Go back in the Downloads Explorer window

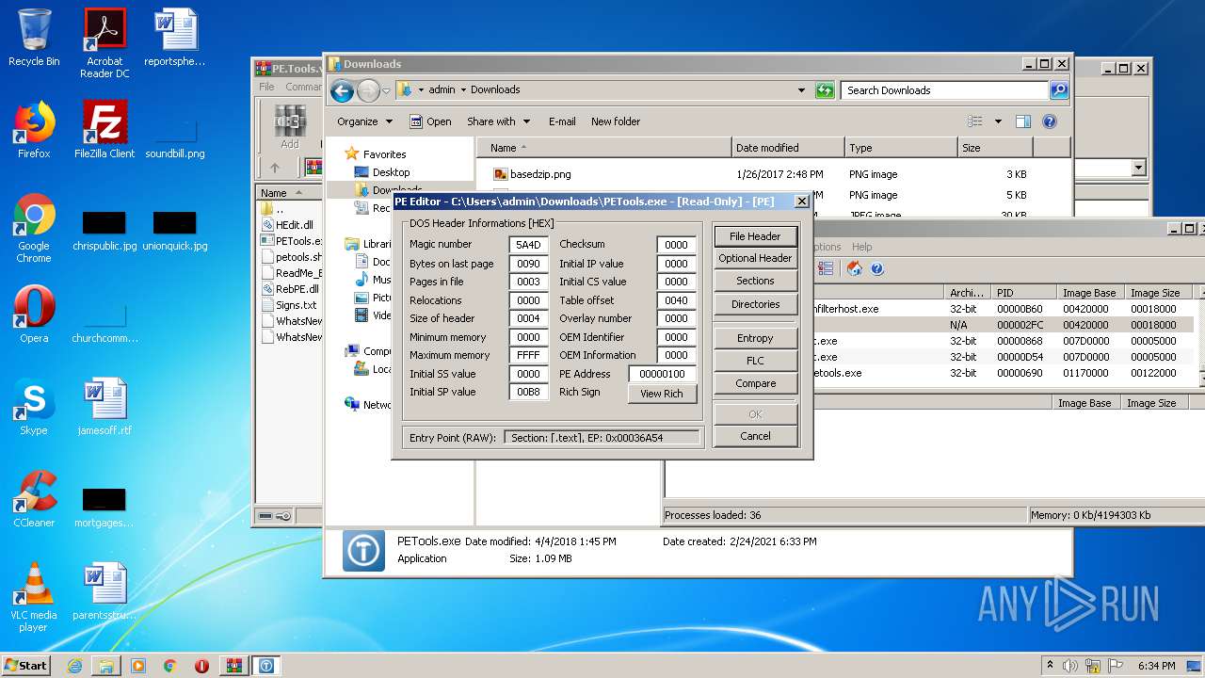coord(343,90)
